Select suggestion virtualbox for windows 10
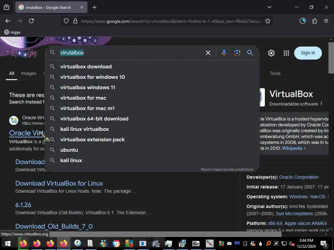 pos(152,77)
